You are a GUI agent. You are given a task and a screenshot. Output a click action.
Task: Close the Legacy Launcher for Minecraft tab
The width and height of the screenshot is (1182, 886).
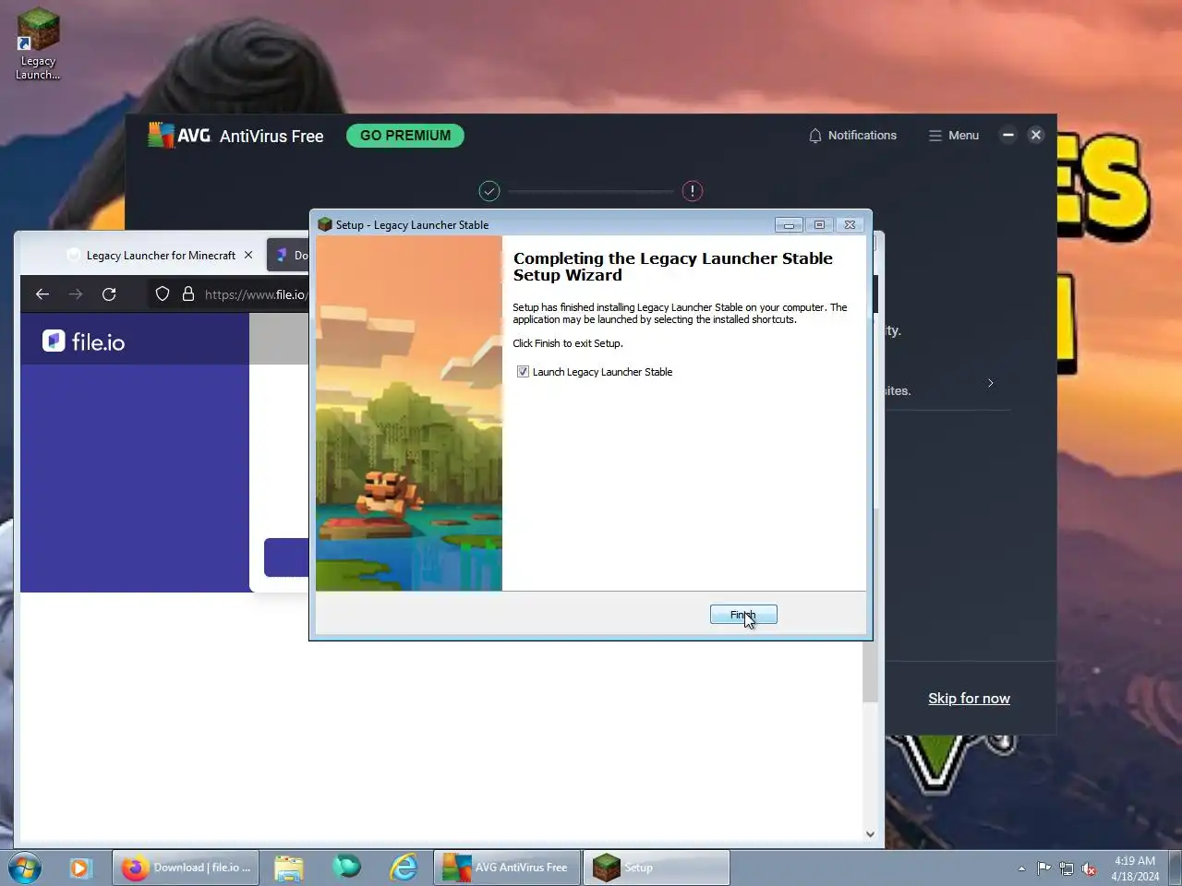[248, 255]
